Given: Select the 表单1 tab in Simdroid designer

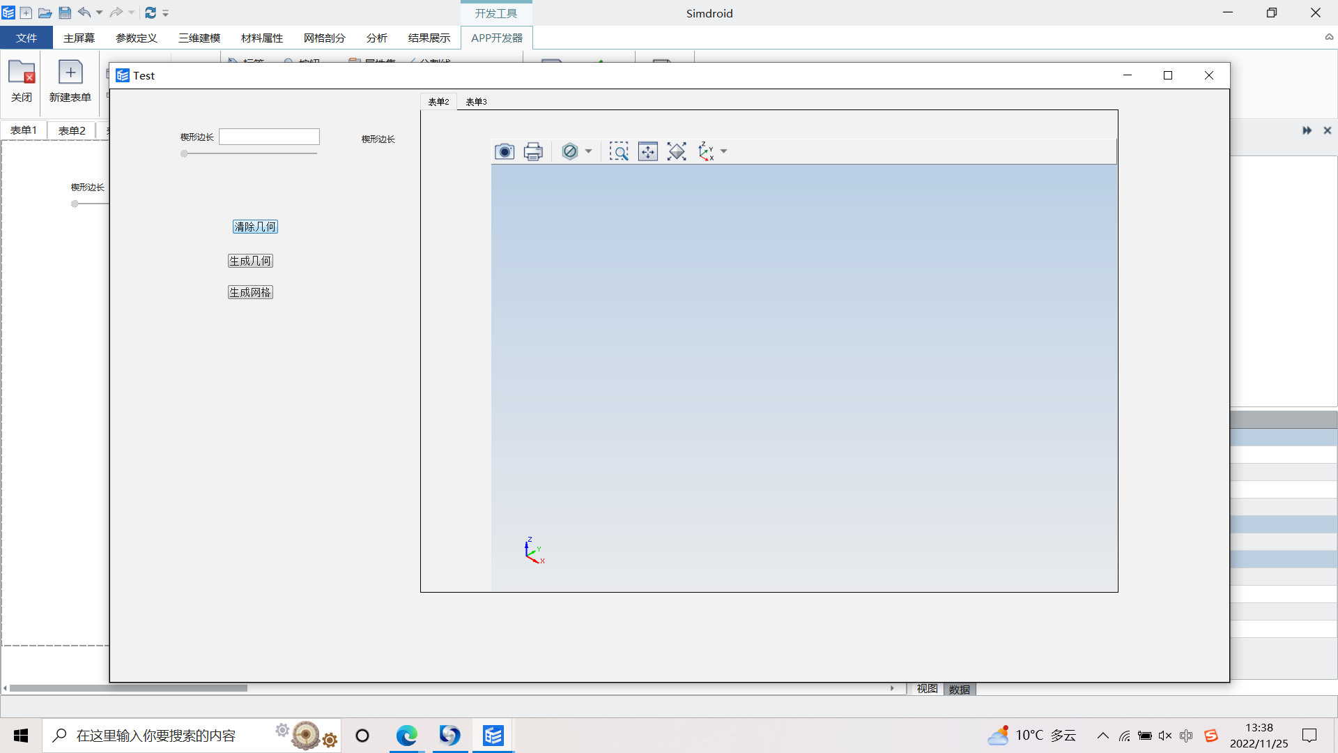Looking at the screenshot, I should point(24,130).
